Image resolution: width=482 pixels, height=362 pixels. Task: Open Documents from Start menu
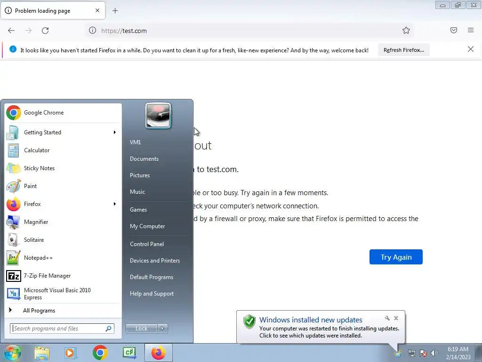(x=144, y=159)
